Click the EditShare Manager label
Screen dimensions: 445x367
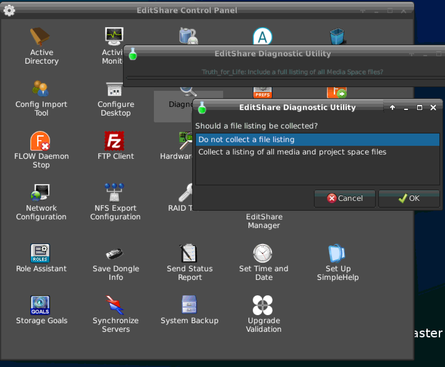coord(264,221)
